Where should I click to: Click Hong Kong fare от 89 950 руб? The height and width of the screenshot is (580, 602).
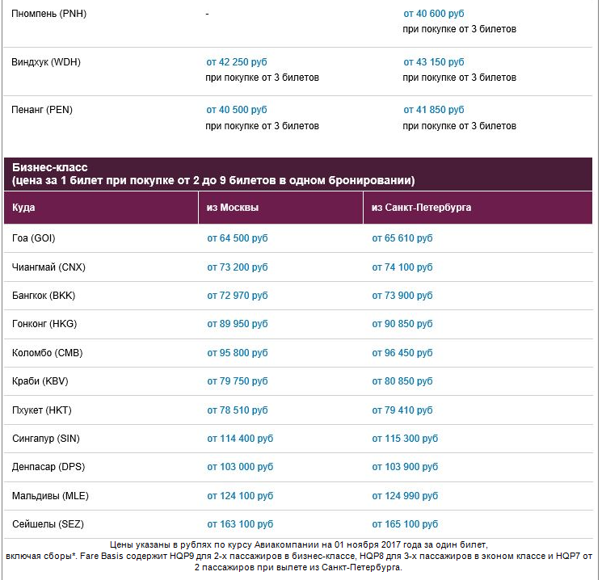coord(238,324)
